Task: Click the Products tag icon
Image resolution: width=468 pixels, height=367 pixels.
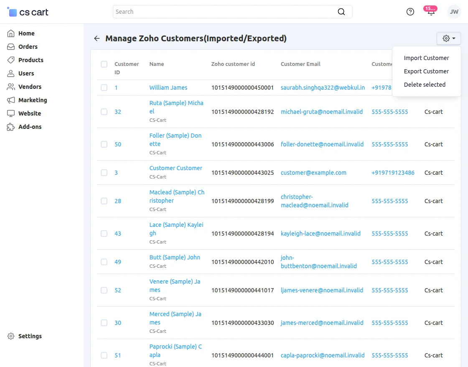Action: point(11,60)
